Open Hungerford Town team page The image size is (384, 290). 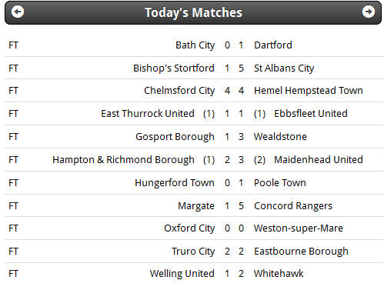tap(175, 183)
